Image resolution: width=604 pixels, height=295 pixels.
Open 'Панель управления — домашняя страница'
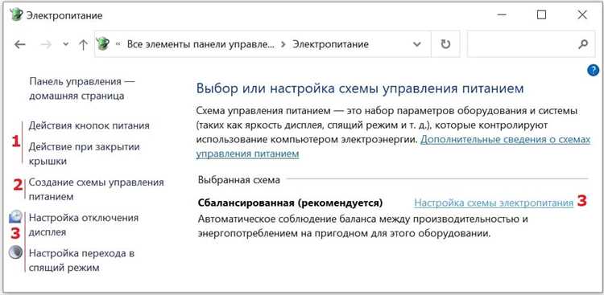pos(82,89)
